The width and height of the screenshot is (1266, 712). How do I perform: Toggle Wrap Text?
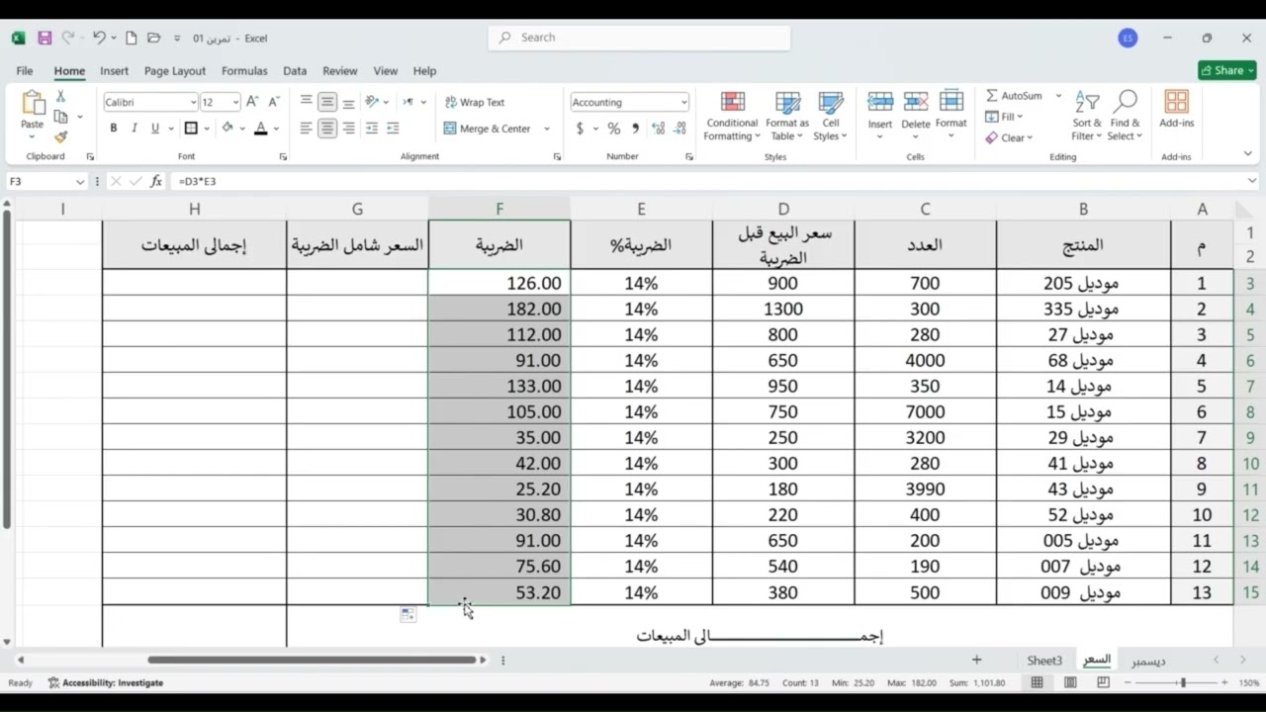(475, 102)
